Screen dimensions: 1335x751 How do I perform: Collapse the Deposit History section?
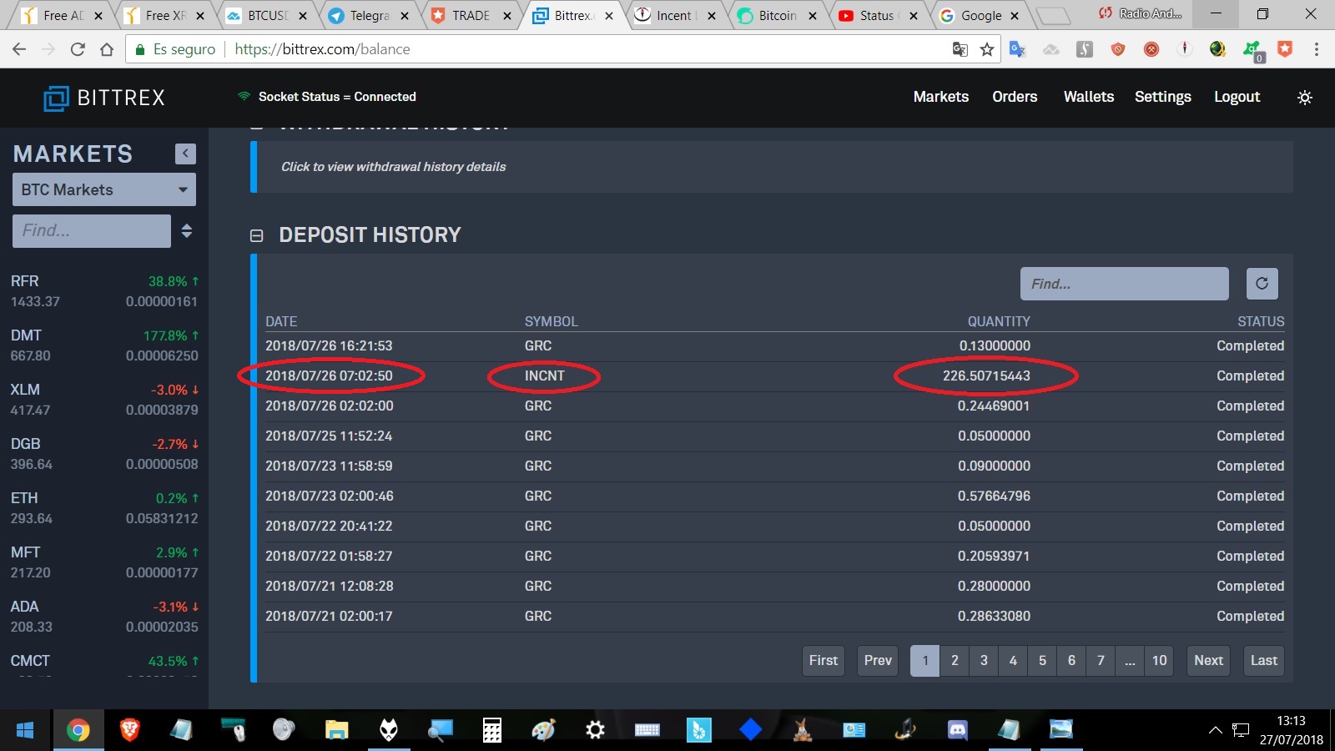(x=256, y=236)
